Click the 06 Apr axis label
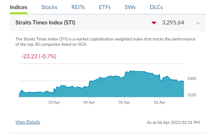 point(160,102)
